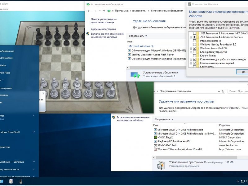Show hidden system tray icons
This screenshot has height=186, width=248.
(238, 181)
